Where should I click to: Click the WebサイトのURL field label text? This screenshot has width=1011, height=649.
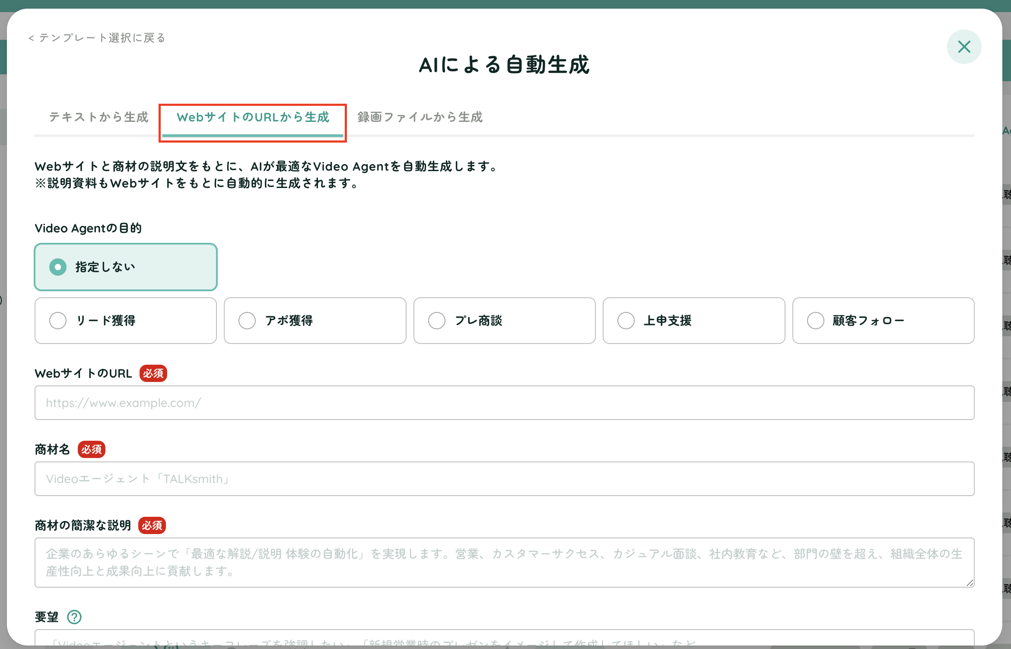tap(83, 373)
